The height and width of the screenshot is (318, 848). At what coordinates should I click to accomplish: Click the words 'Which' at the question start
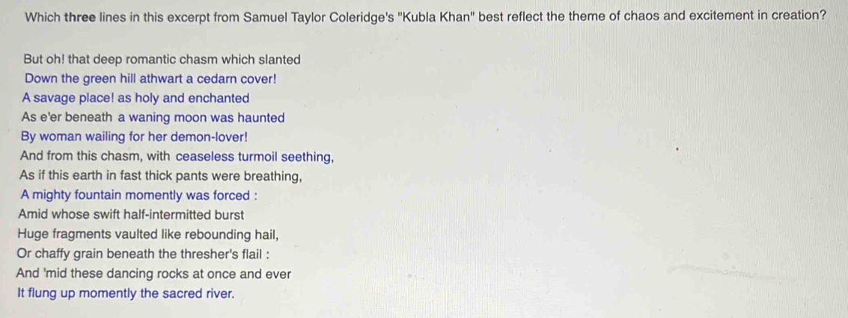point(43,16)
